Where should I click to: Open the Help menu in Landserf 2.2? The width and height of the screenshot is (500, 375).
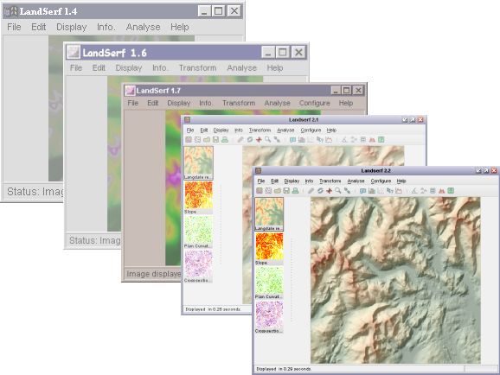click(401, 181)
